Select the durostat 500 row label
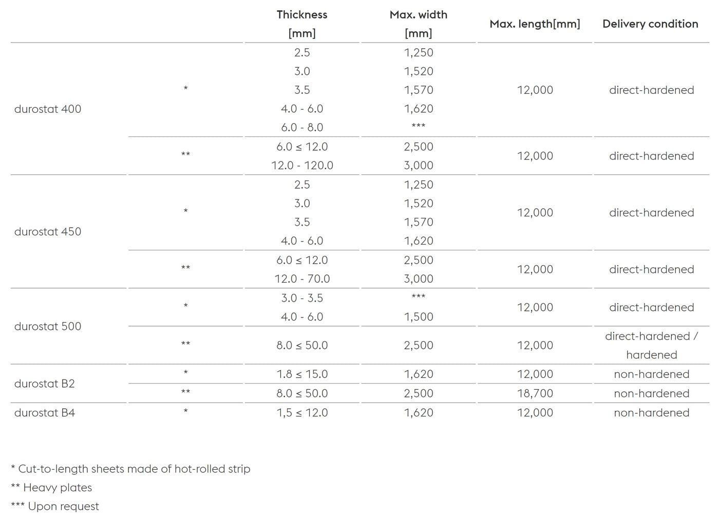This screenshot has height=519, width=719. tap(48, 326)
